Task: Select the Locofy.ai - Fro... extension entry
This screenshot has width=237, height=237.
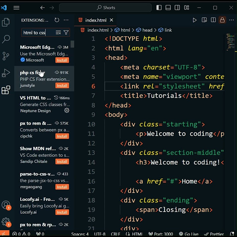Action: point(44,205)
